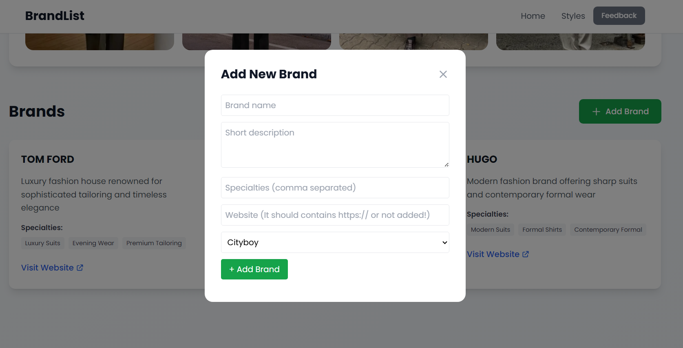Click the Luxury Suits specialty tag

[x=42, y=243]
